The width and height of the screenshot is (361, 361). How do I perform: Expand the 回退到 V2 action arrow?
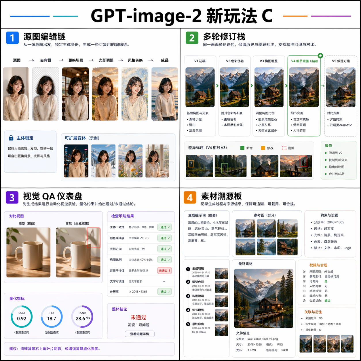point(326,153)
